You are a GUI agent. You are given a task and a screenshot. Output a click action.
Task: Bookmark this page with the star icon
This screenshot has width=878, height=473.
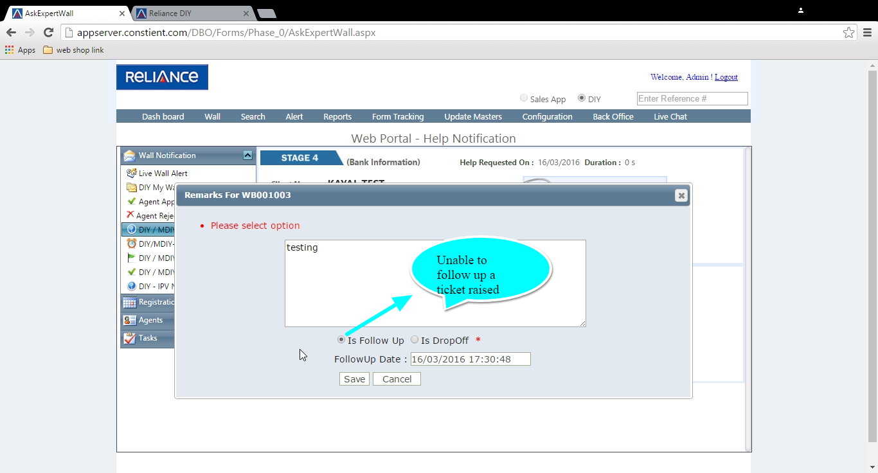point(849,32)
